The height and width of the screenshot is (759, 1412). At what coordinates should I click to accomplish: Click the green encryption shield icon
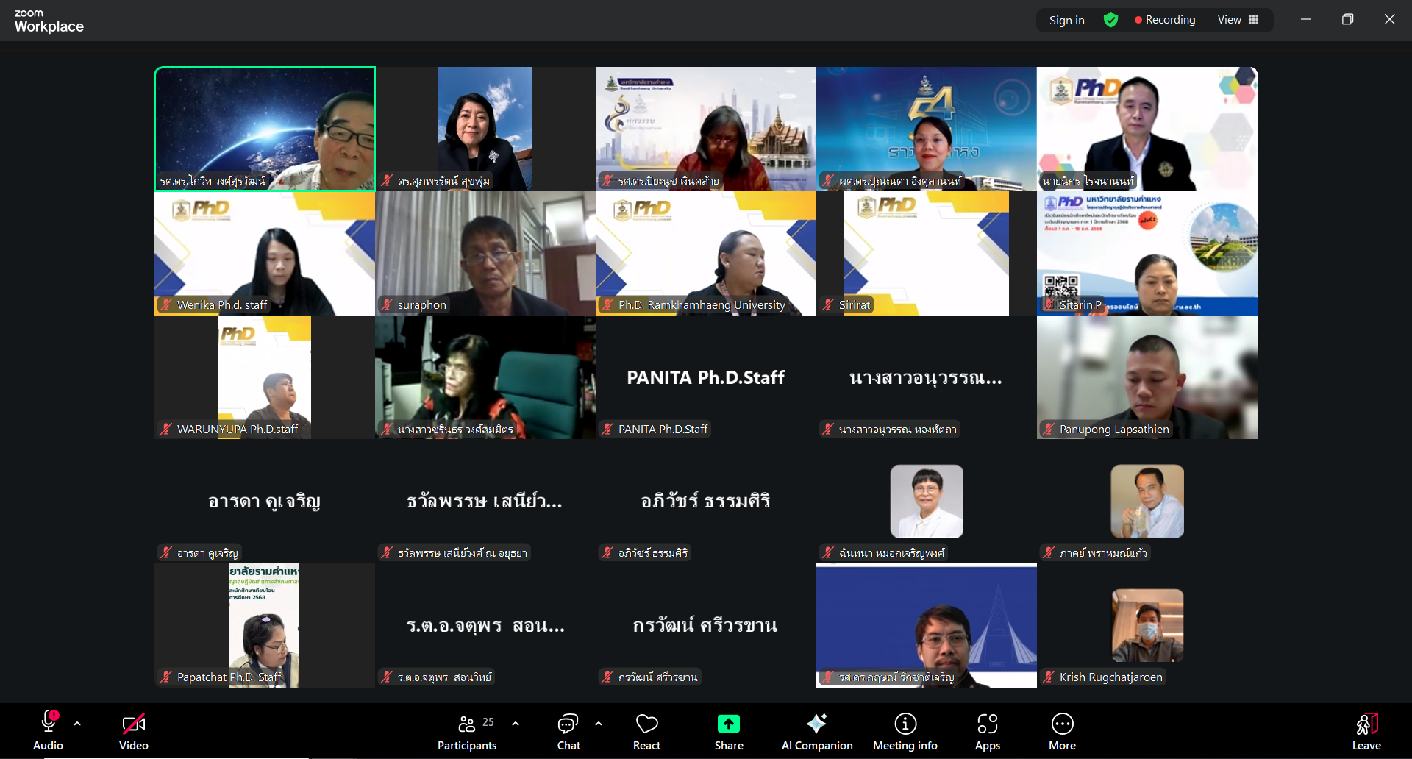tap(1110, 20)
